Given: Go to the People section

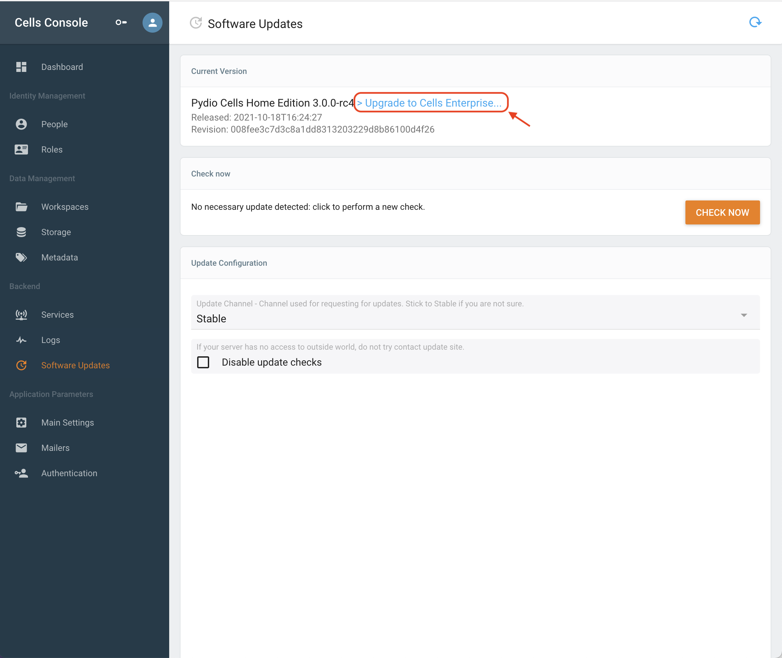Looking at the screenshot, I should (x=55, y=124).
